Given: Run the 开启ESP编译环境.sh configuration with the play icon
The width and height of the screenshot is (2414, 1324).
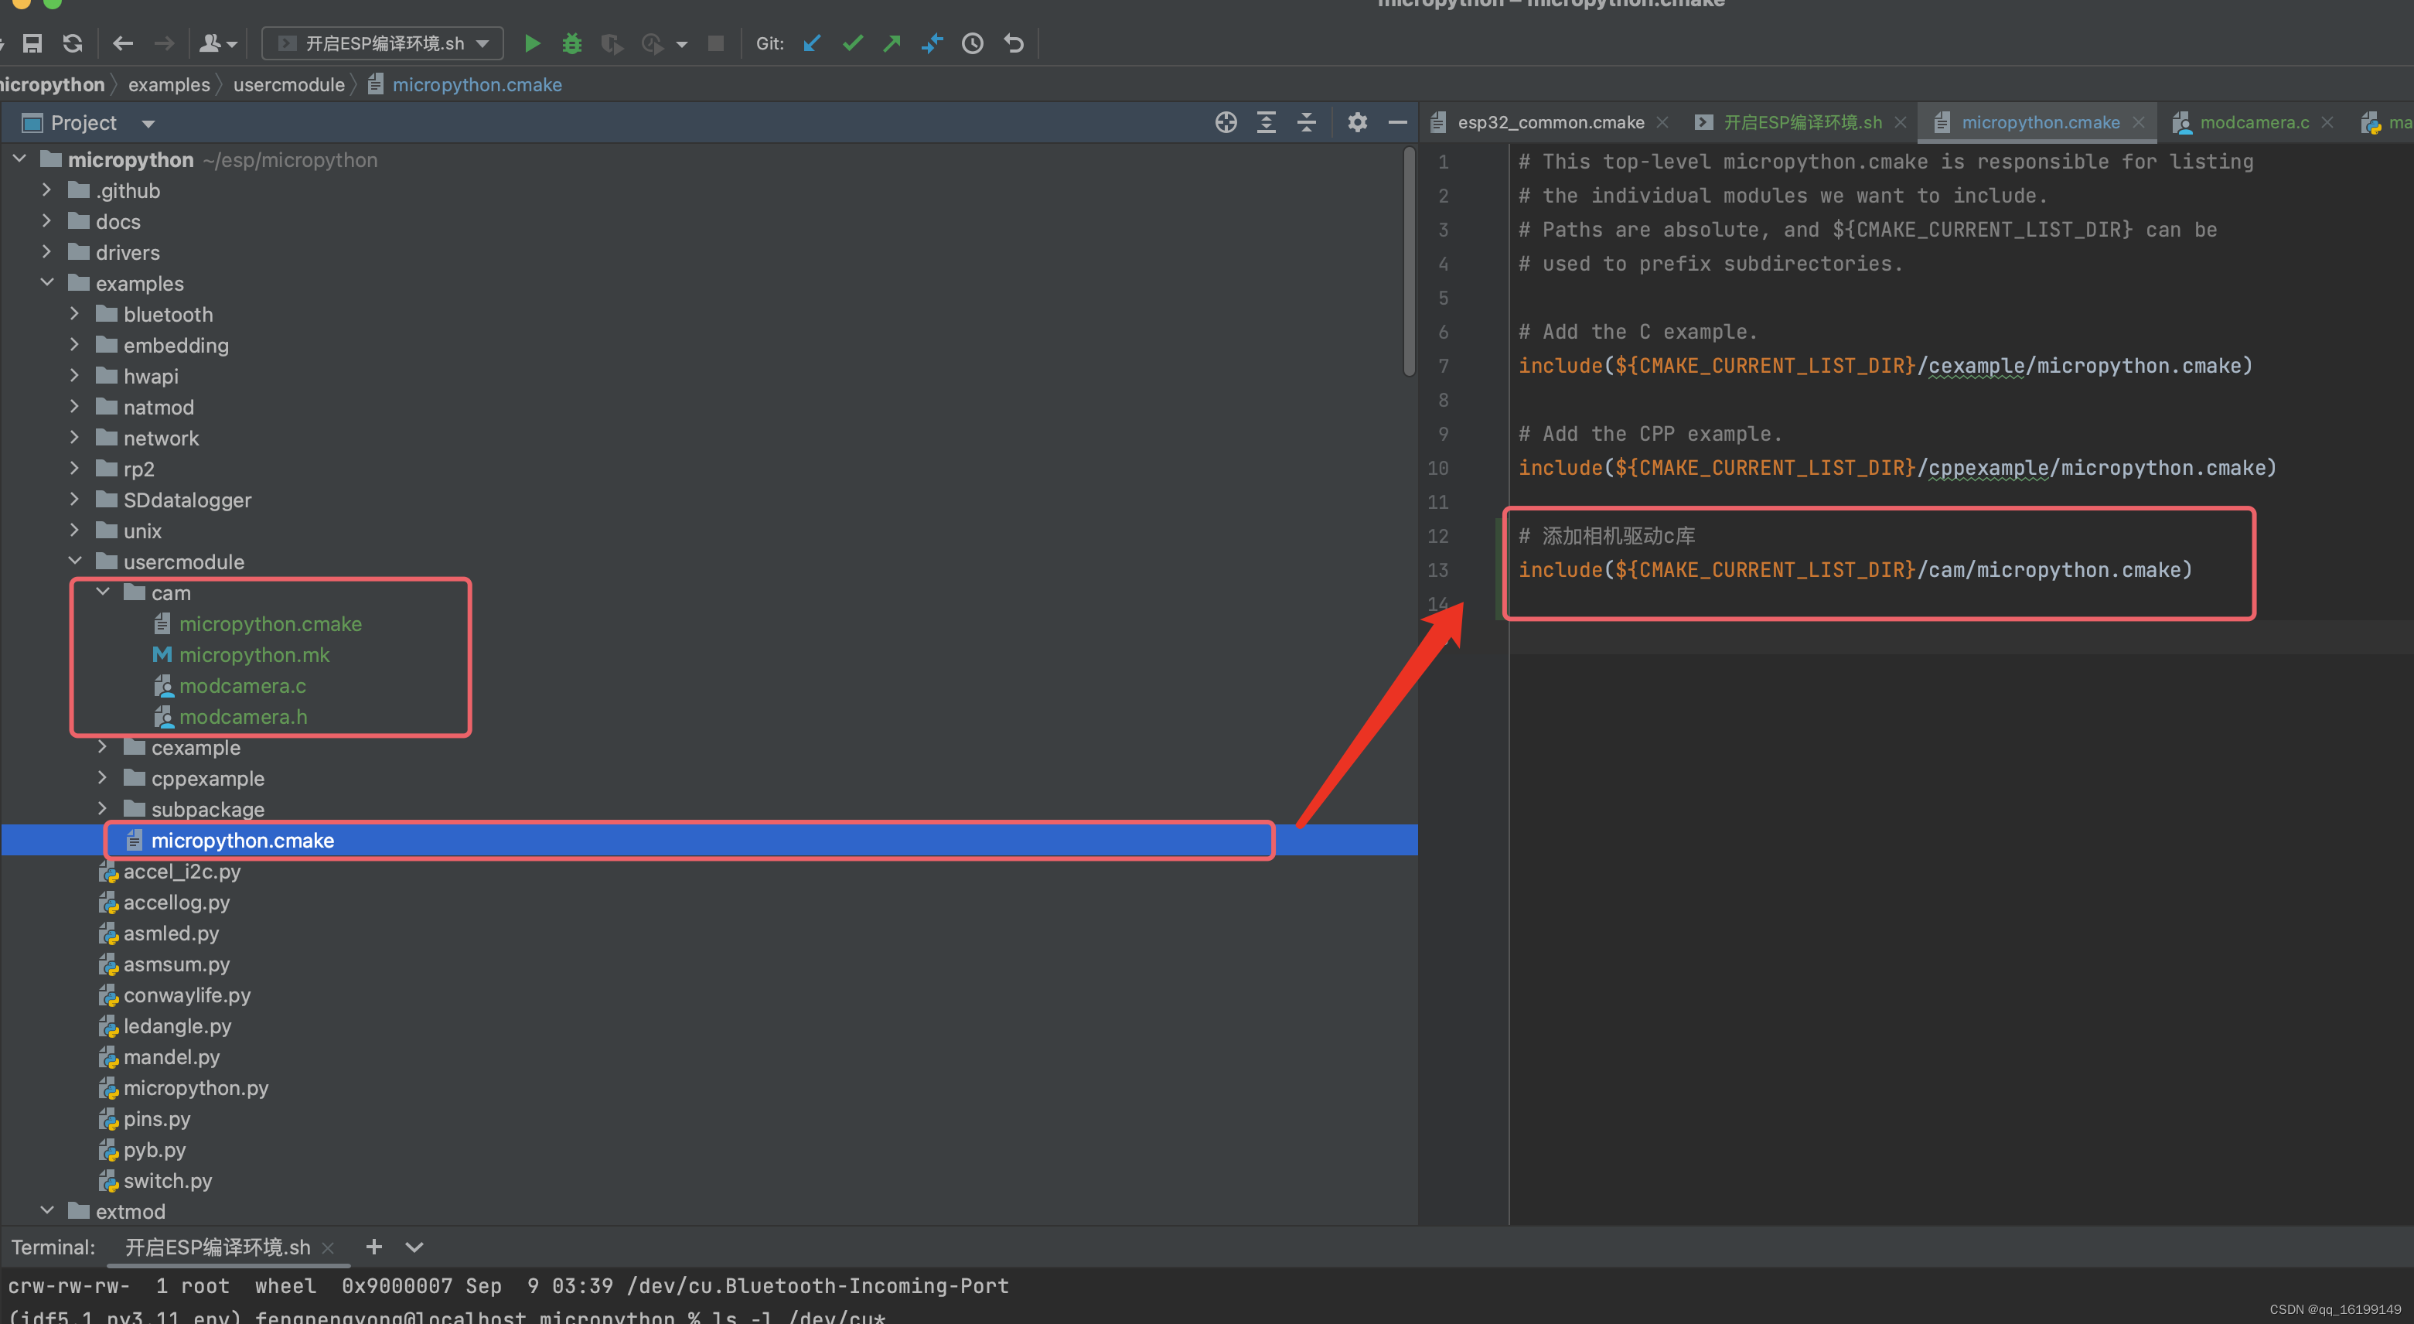Looking at the screenshot, I should 532,43.
